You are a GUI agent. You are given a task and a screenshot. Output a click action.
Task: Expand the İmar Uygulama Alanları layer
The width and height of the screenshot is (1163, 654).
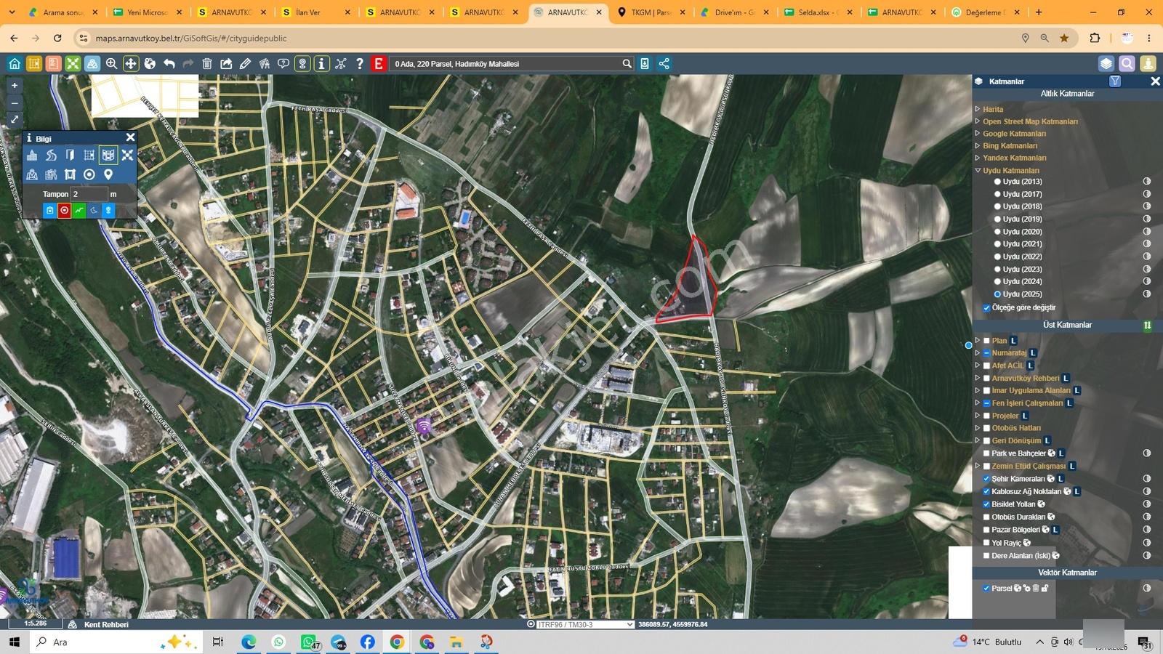(978, 390)
